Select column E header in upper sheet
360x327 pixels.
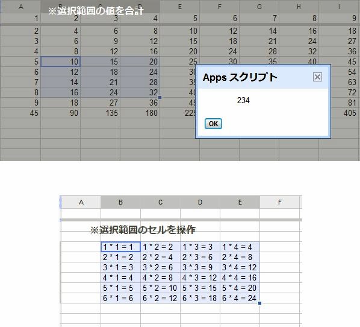click(180, 7)
